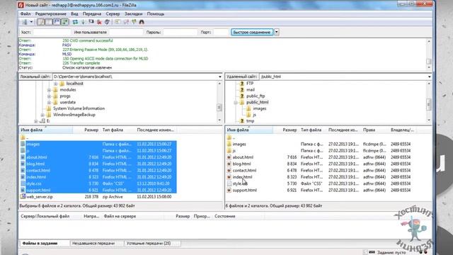
Task: Toggle the message log display
Action: [41, 22]
